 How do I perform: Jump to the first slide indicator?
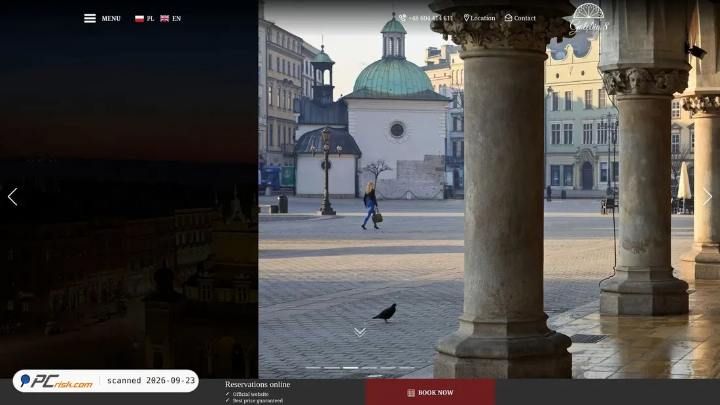pyautogui.click(x=313, y=368)
